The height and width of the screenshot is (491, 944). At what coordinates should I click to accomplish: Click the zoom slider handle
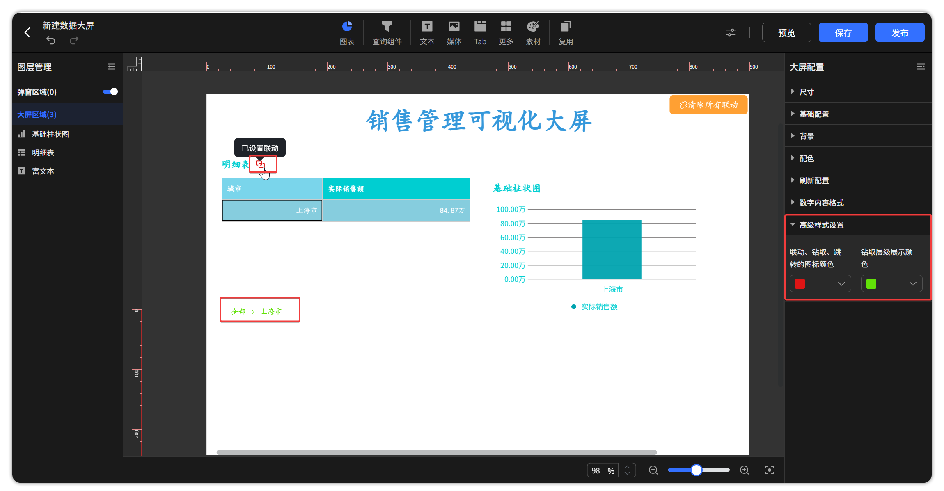696,470
